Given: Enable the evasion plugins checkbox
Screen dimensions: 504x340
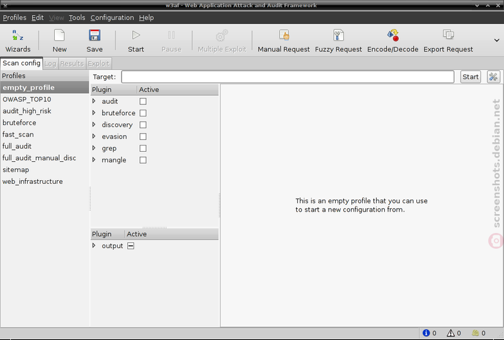Looking at the screenshot, I should pos(143,137).
